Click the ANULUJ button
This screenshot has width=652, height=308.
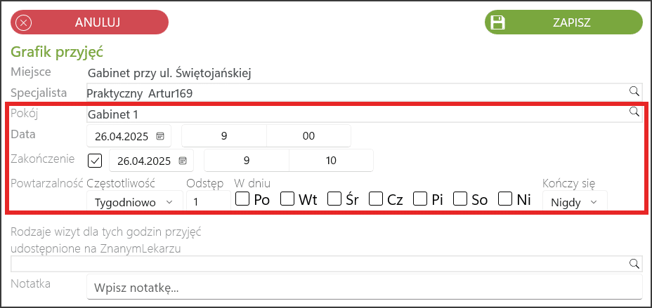coord(89,22)
